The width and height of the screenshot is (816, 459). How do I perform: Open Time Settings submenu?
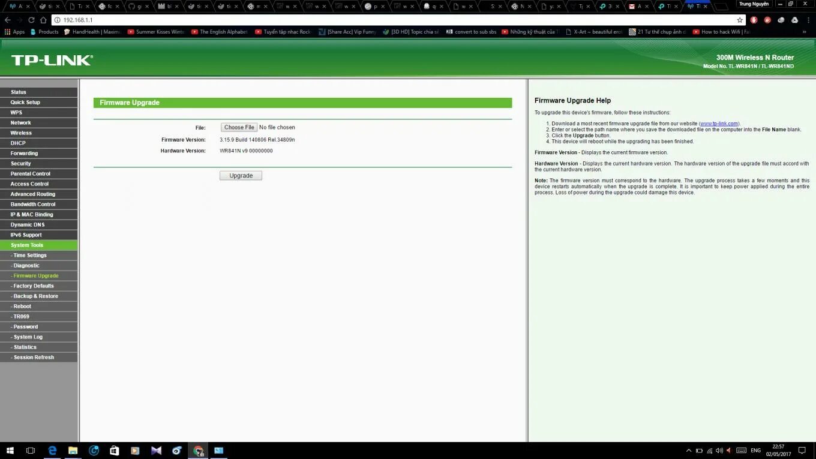coord(39,256)
